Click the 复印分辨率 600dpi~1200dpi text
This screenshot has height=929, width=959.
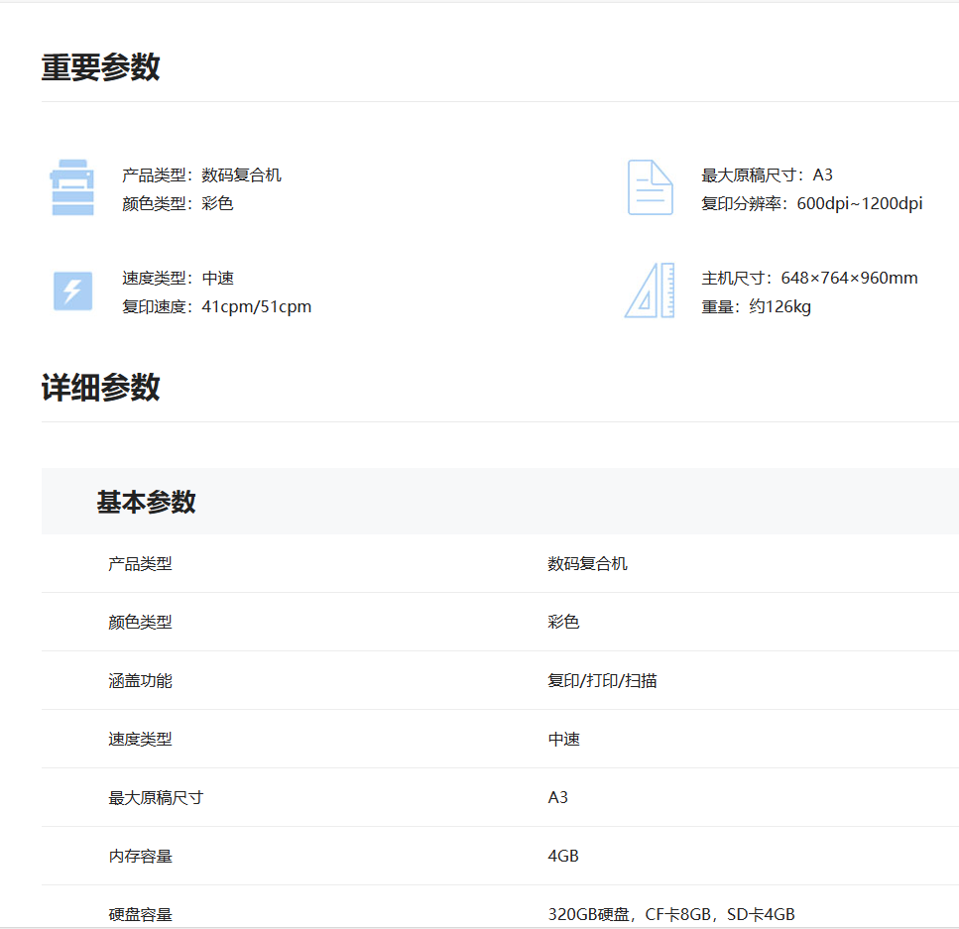(811, 204)
